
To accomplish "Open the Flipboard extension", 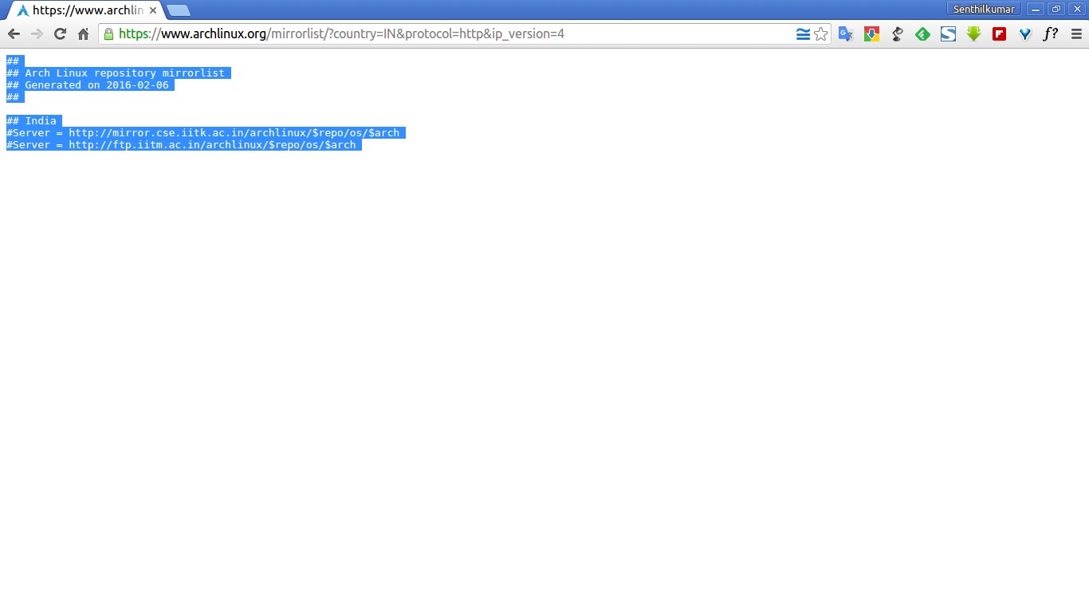I will pos(999,34).
